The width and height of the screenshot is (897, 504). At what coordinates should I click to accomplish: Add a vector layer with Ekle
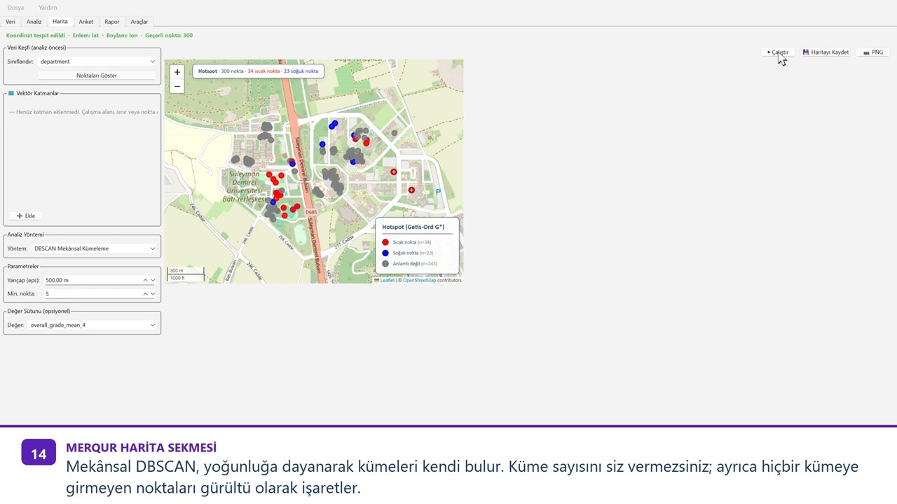tap(26, 216)
